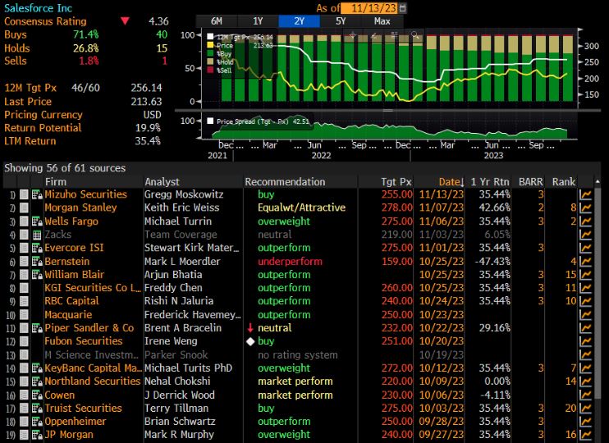
Task: Switch the chart to the 5Y range
Action: pos(341,21)
